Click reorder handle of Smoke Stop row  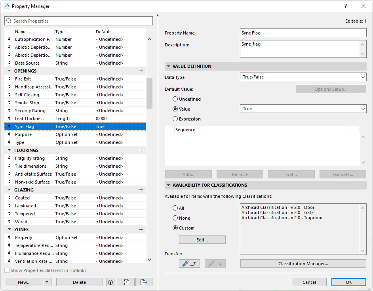click(9, 103)
